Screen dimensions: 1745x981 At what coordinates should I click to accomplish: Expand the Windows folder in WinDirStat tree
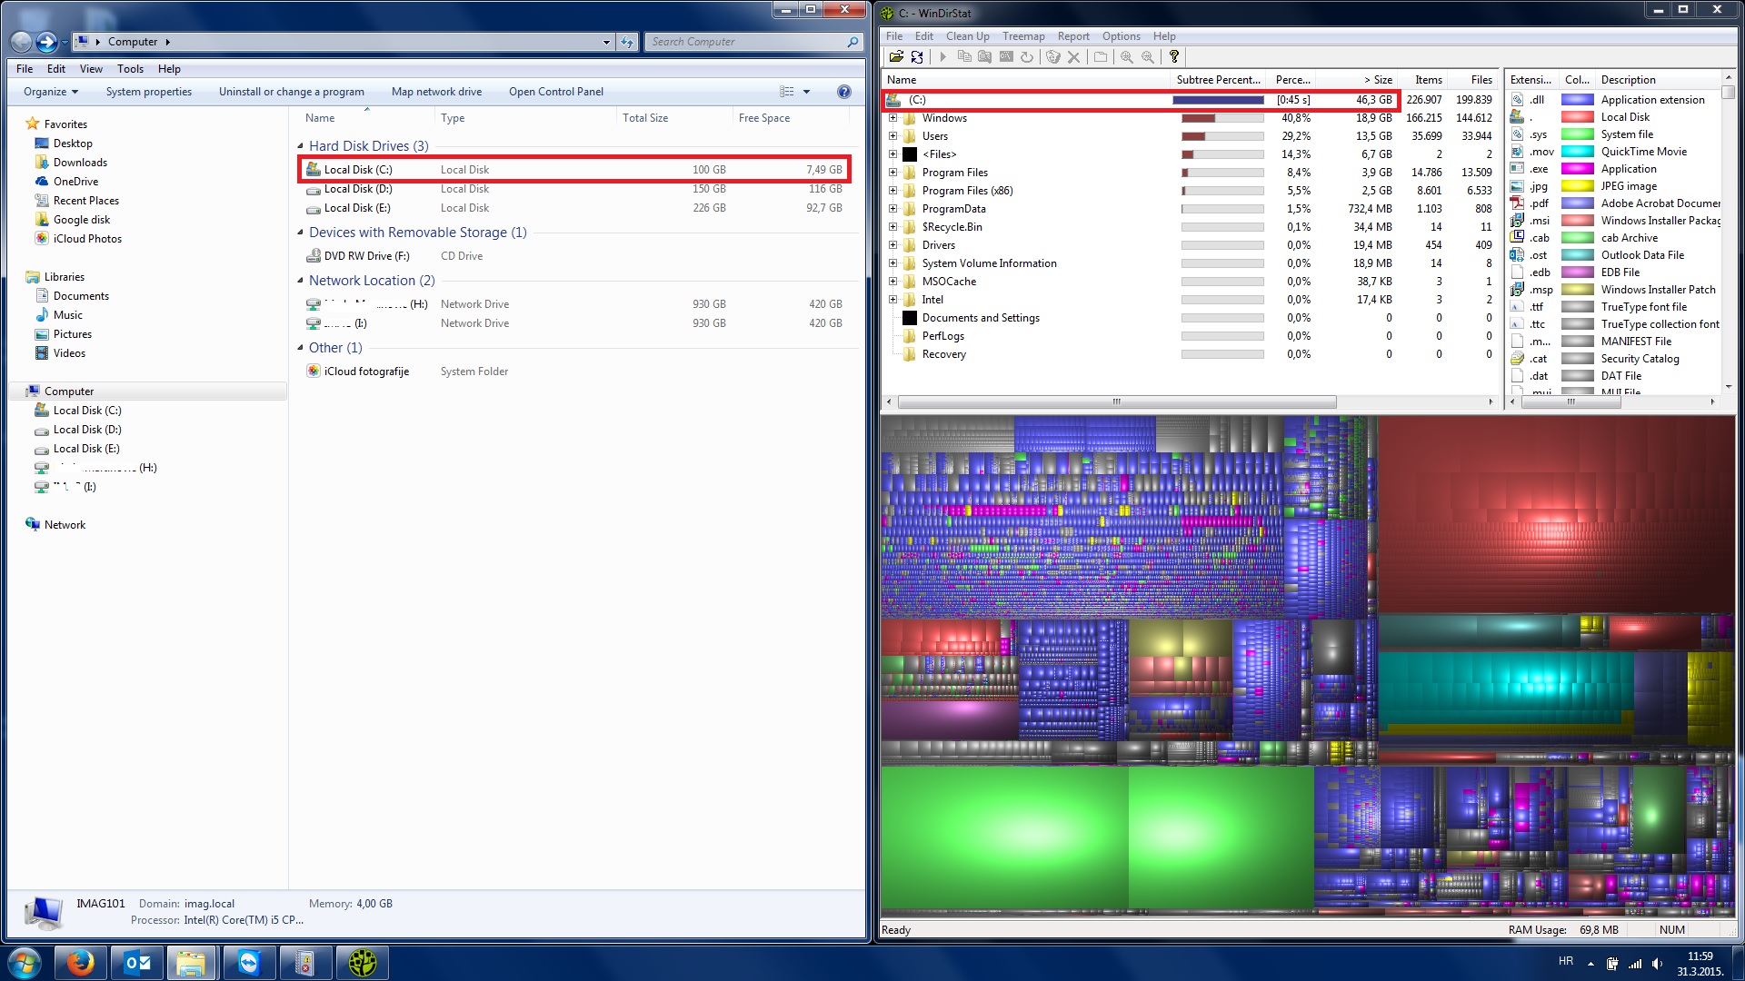(x=892, y=118)
